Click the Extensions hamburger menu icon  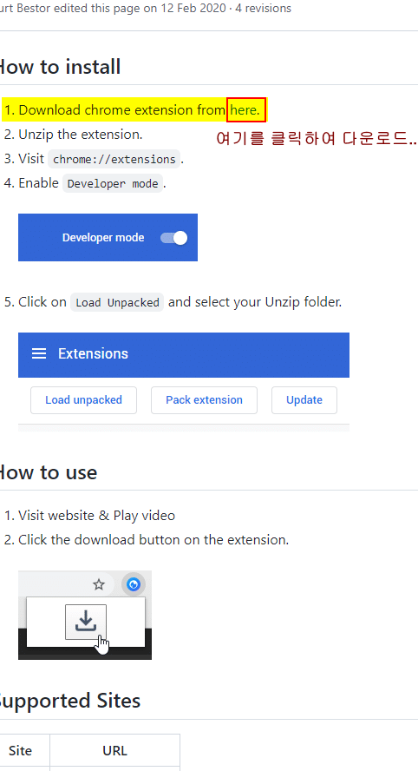point(39,354)
